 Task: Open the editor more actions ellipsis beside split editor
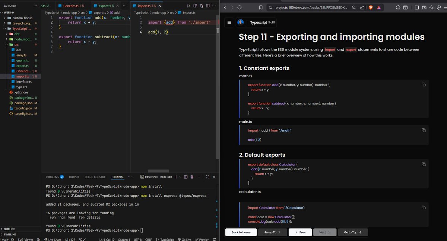point(214,6)
